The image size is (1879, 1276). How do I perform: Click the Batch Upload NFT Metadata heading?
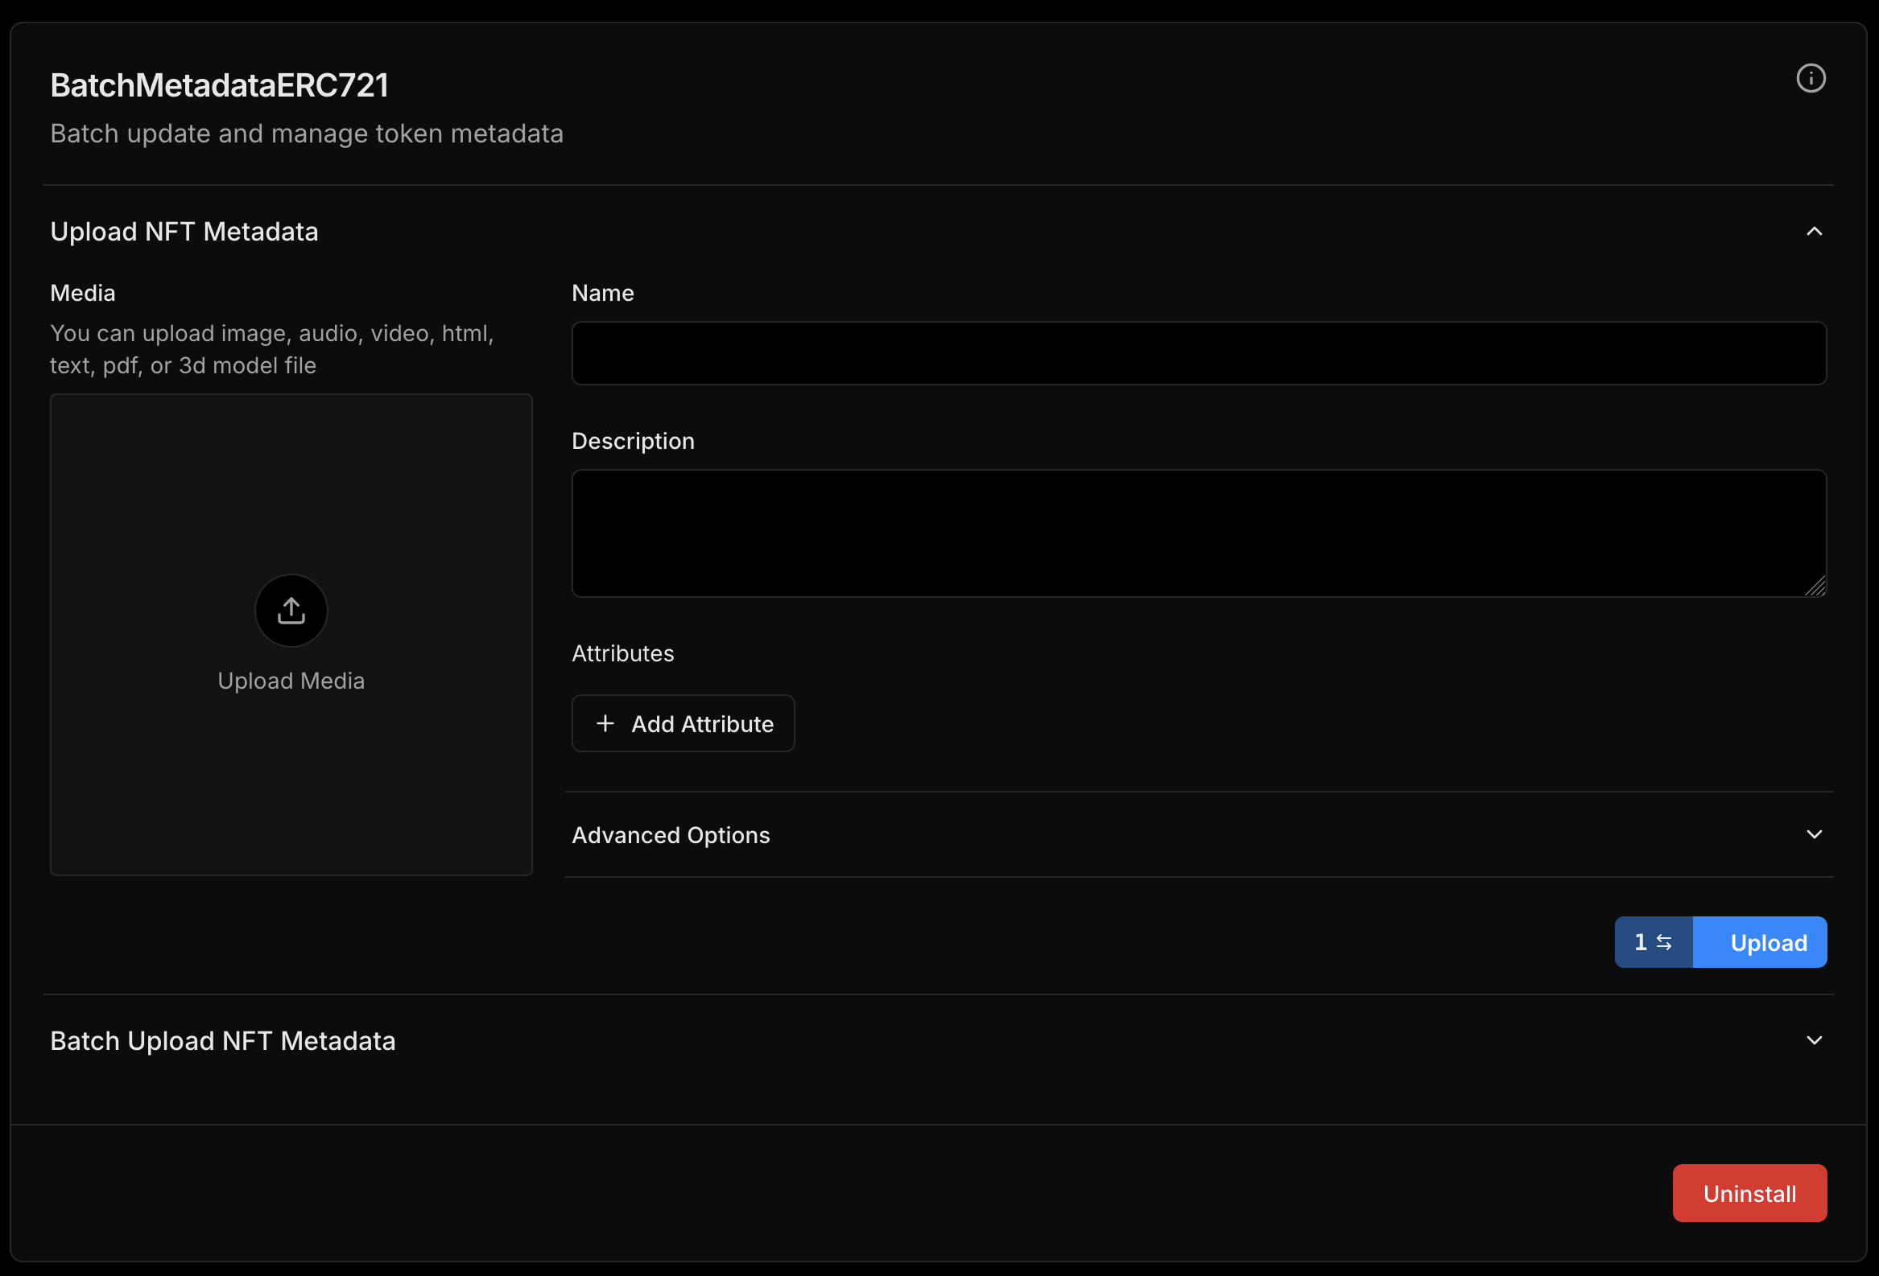coord(223,1041)
